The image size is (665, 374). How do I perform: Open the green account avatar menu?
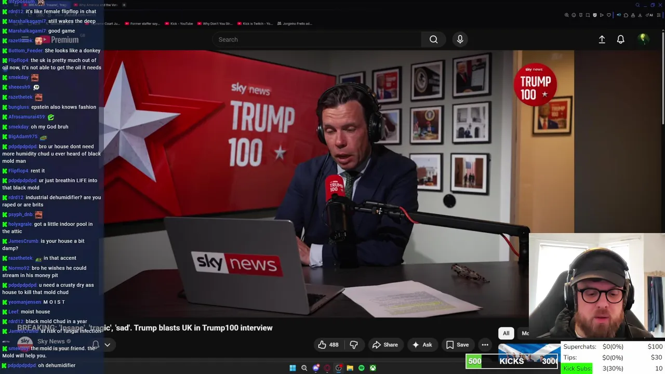[643, 39]
